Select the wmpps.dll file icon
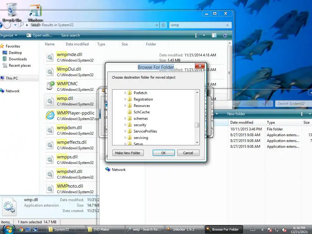The width and height of the screenshot is (312, 234). pyautogui.click(x=50, y=160)
